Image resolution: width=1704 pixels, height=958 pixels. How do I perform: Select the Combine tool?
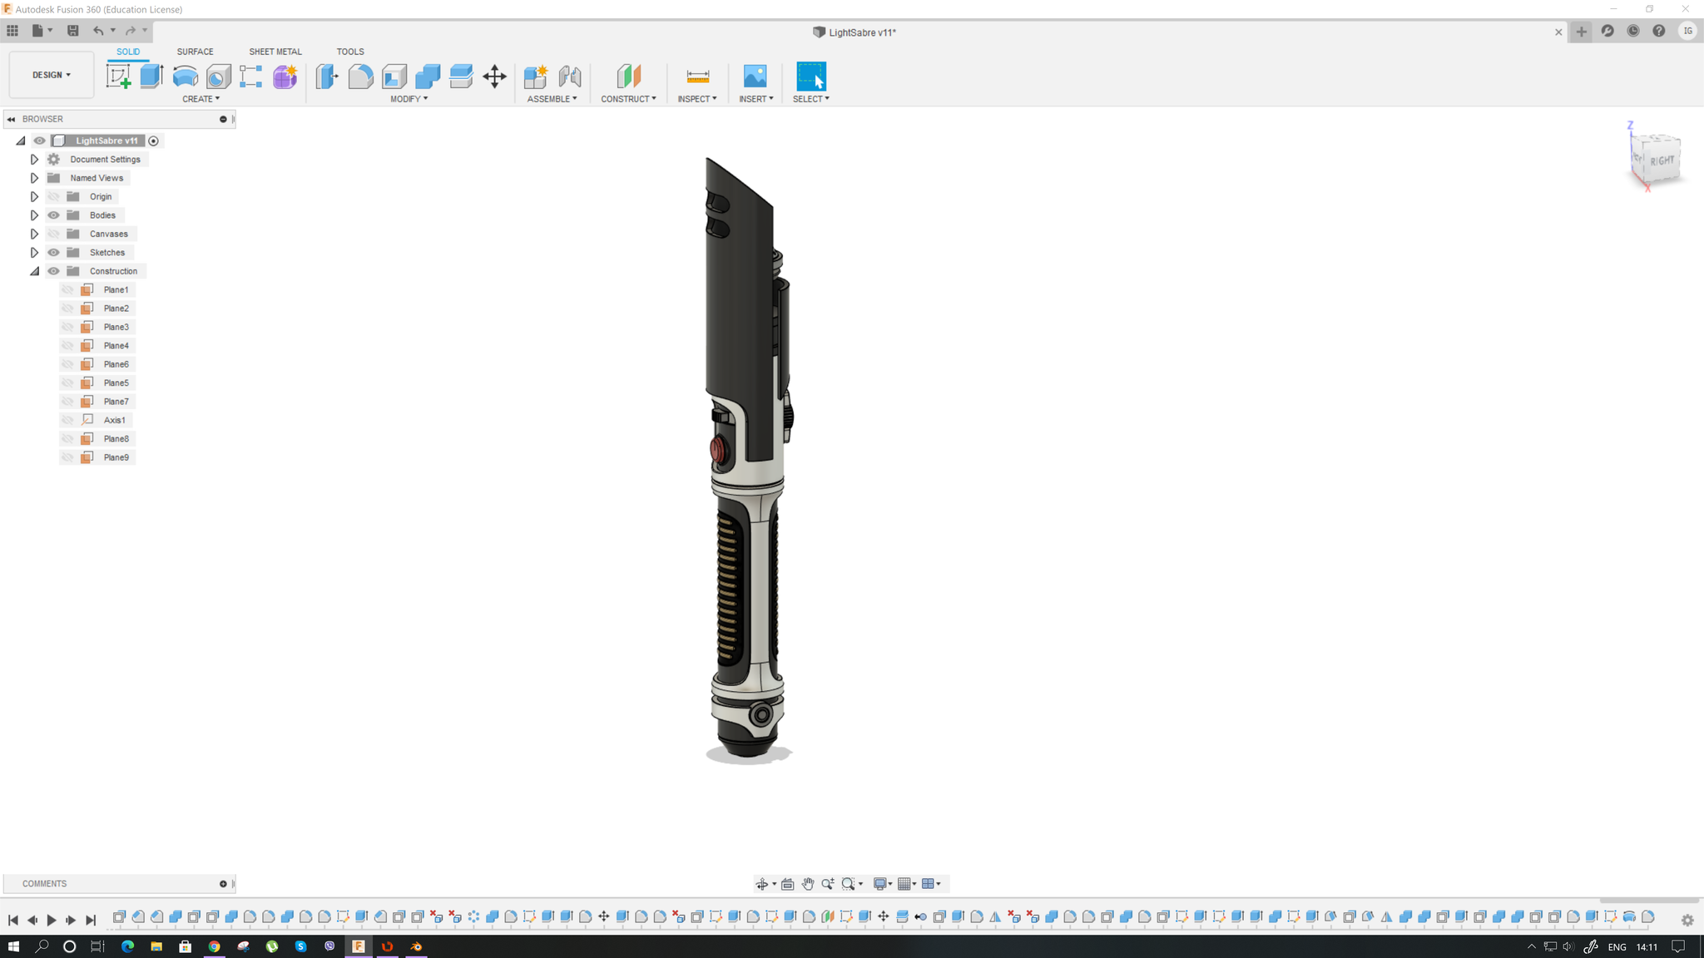428,77
